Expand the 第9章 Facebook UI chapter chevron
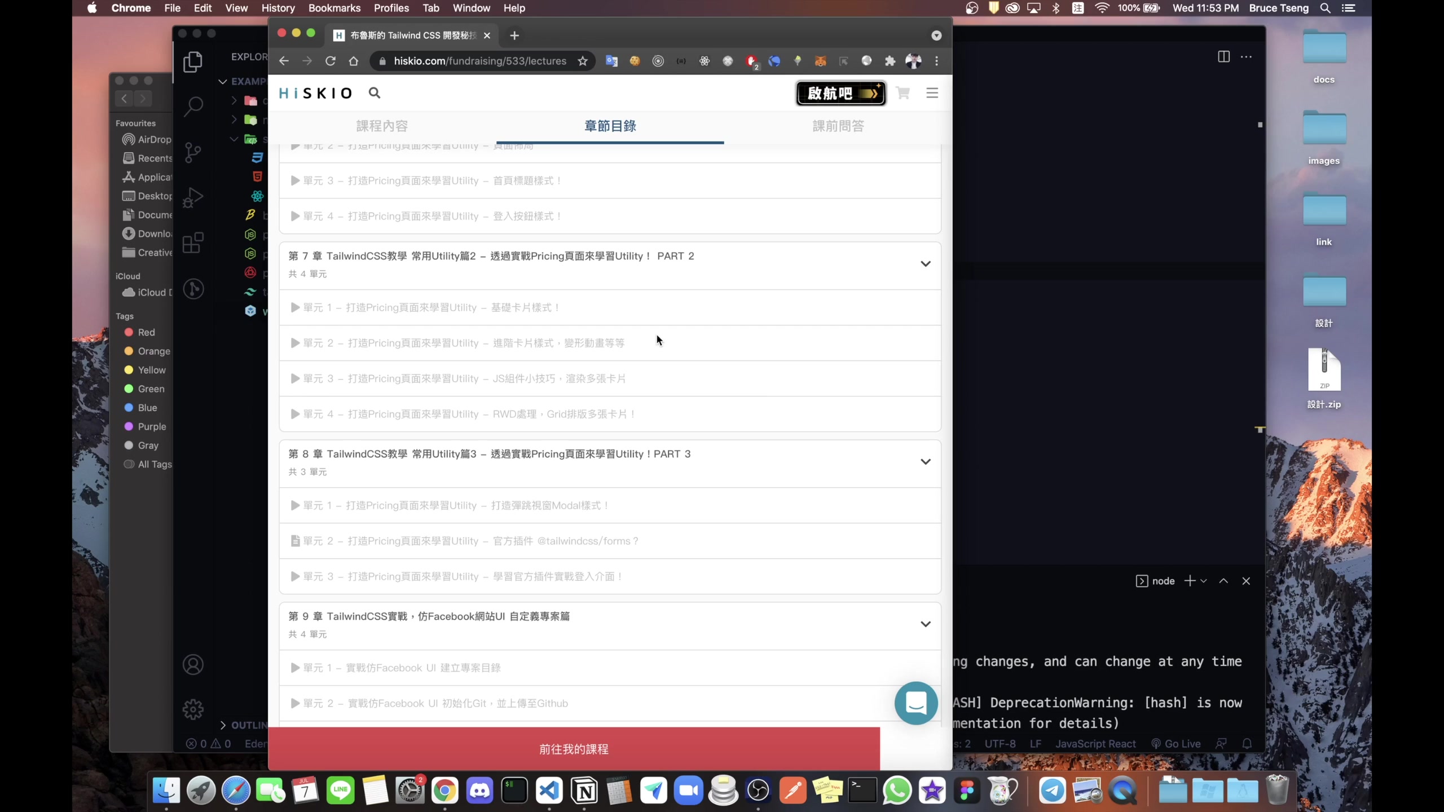Image resolution: width=1444 pixels, height=812 pixels. (x=924, y=624)
